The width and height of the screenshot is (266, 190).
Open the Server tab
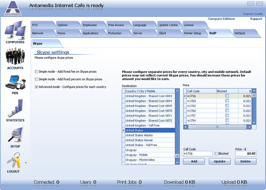coord(144,33)
